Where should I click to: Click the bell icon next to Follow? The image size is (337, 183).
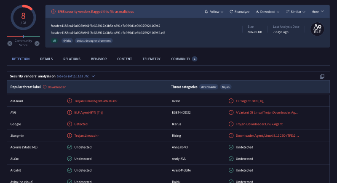206,12
